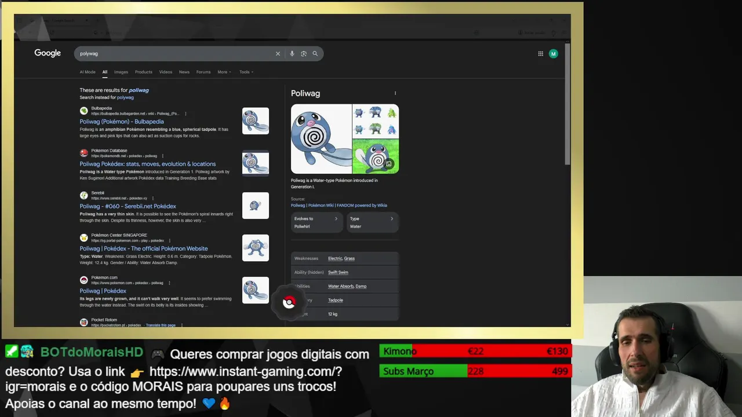The height and width of the screenshot is (417, 742).
Task: Open the large Poliwag panel image
Action: [x=321, y=139]
